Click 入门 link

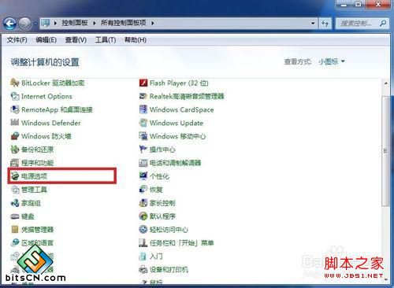156,257
